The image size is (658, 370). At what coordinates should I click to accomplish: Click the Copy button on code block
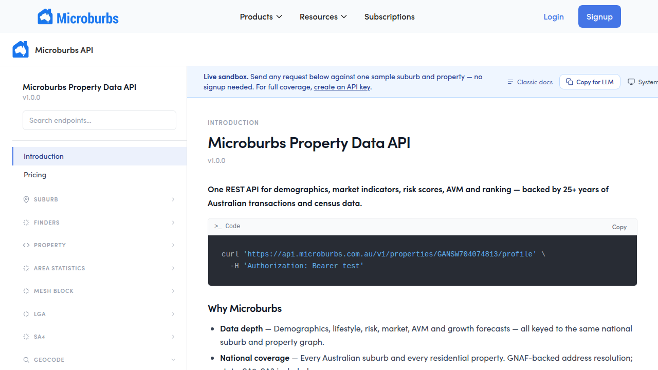click(619, 227)
